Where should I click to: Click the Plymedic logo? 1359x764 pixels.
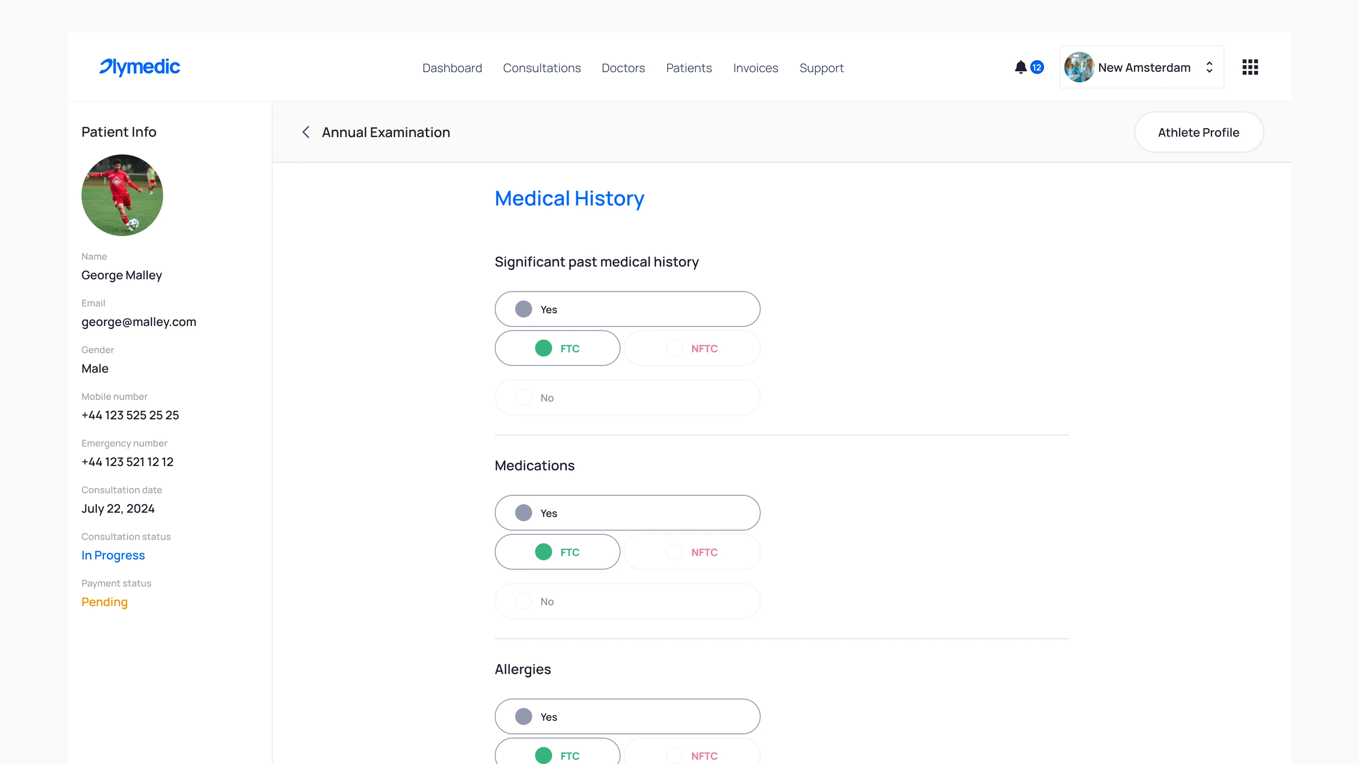click(139, 67)
